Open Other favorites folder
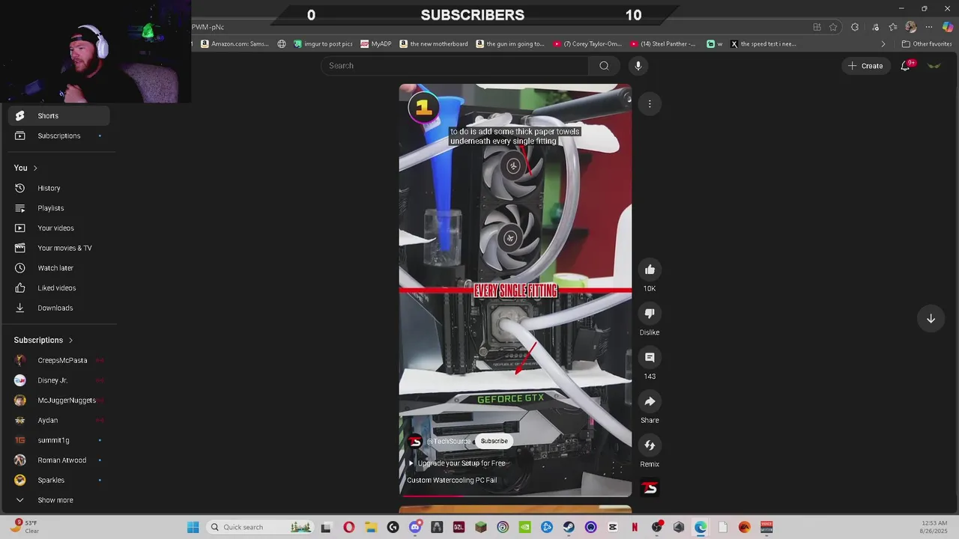The width and height of the screenshot is (959, 539). click(927, 44)
